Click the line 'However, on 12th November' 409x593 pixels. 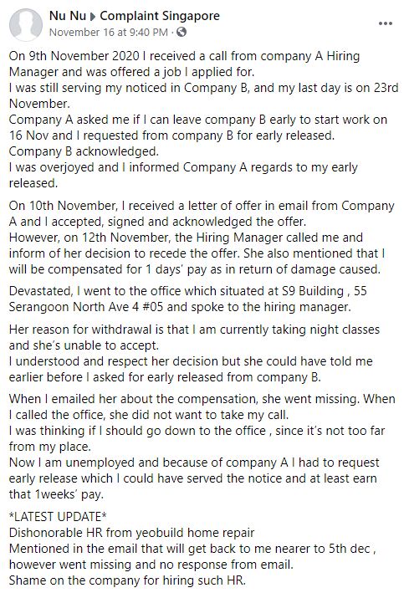coord(186,238)
